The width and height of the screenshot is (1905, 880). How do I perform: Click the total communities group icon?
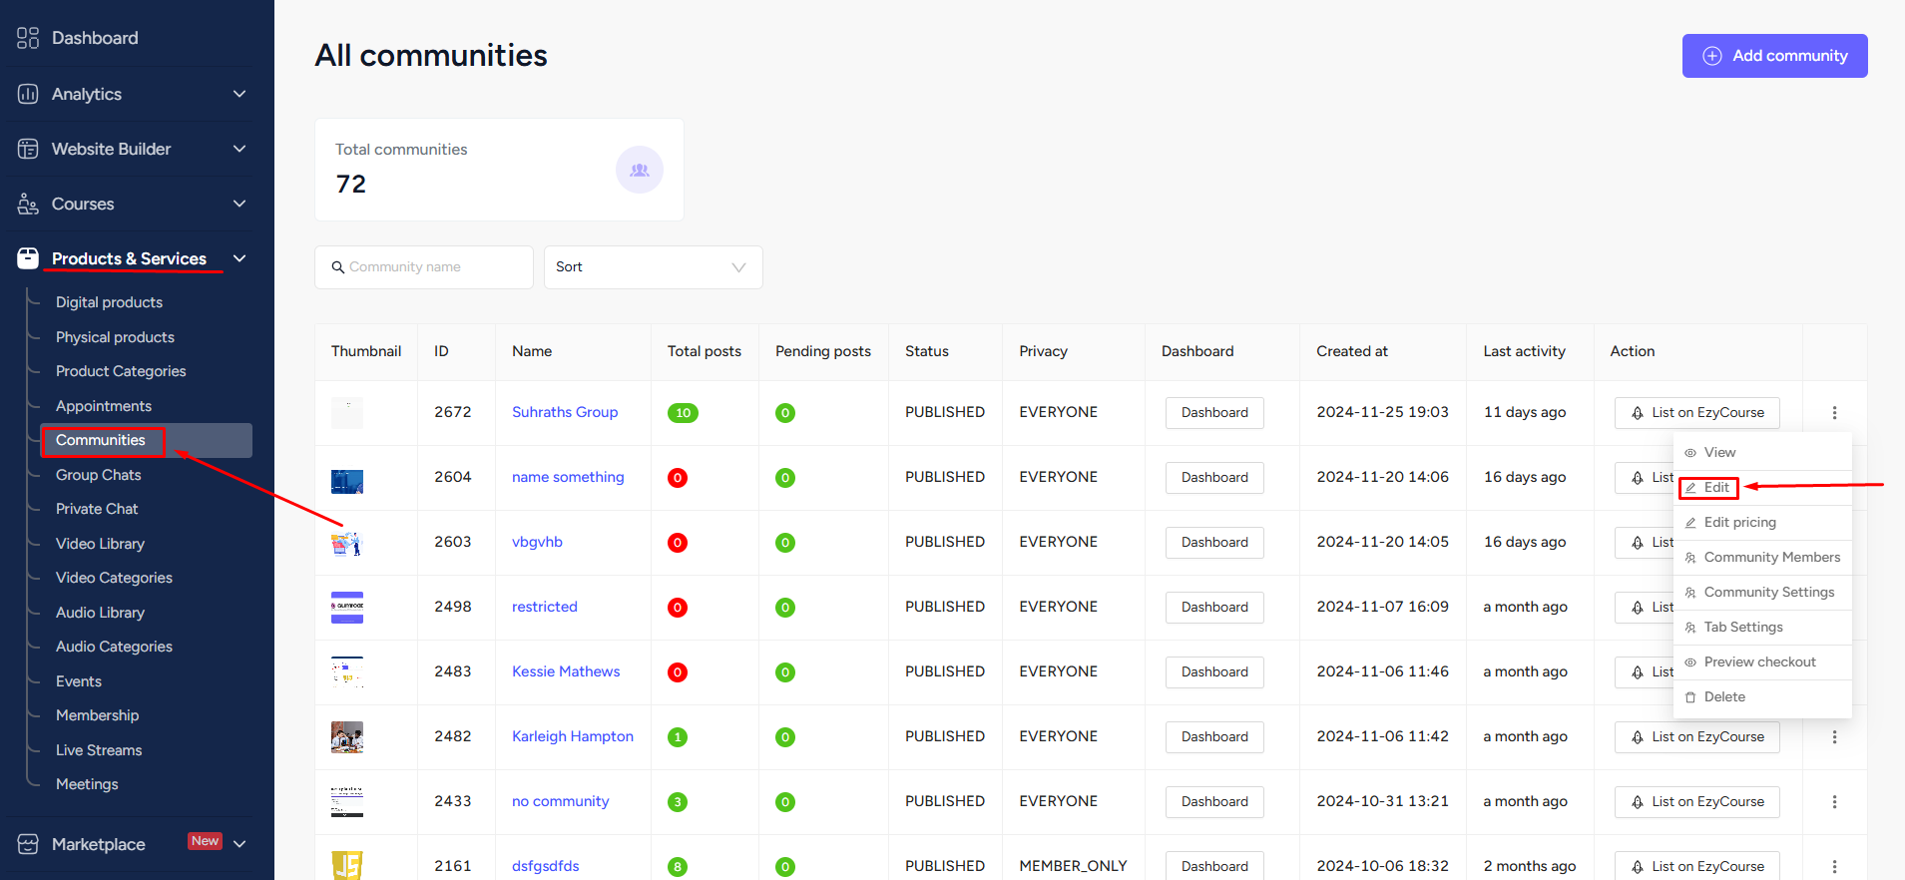640,170
